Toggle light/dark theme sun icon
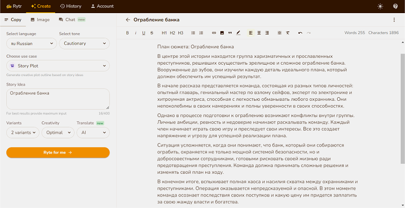The width and height of the screenshot is (405, 208). [380, 6]
